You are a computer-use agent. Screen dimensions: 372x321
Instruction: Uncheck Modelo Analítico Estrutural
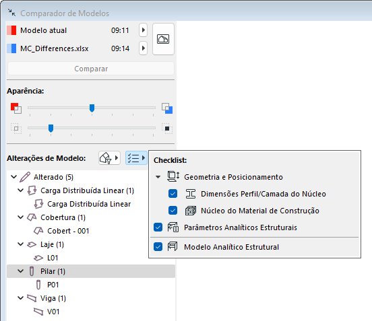coord(158,247)
